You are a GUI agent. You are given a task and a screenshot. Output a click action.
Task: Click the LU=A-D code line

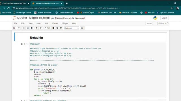pyautogui.click(x=37, y=74)
